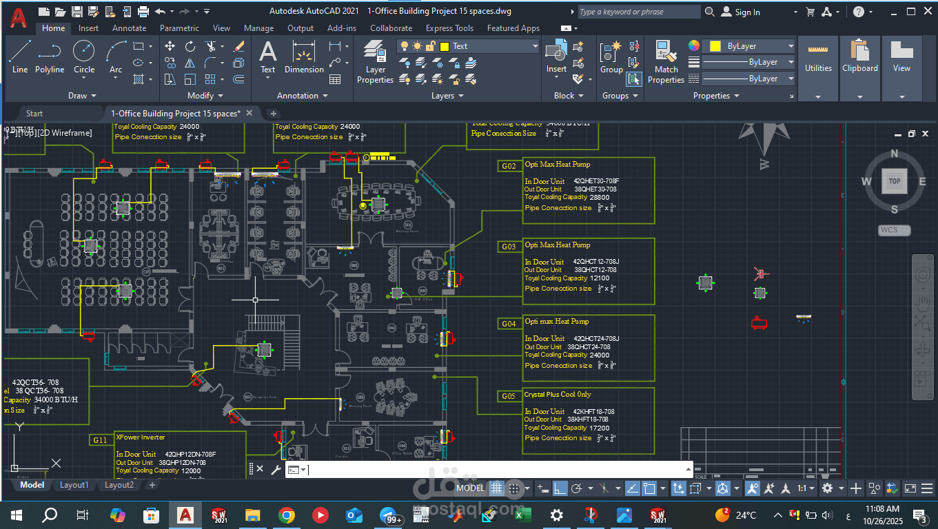Click the yellow color swatch in Properties panel

click(x=715, y=46)
